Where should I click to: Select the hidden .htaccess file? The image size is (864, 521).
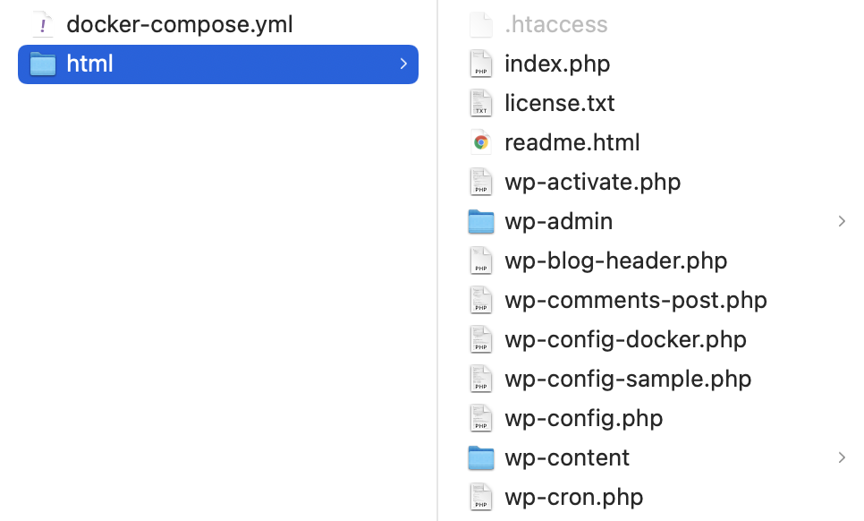pyautogui.click(x=657, y=25)
